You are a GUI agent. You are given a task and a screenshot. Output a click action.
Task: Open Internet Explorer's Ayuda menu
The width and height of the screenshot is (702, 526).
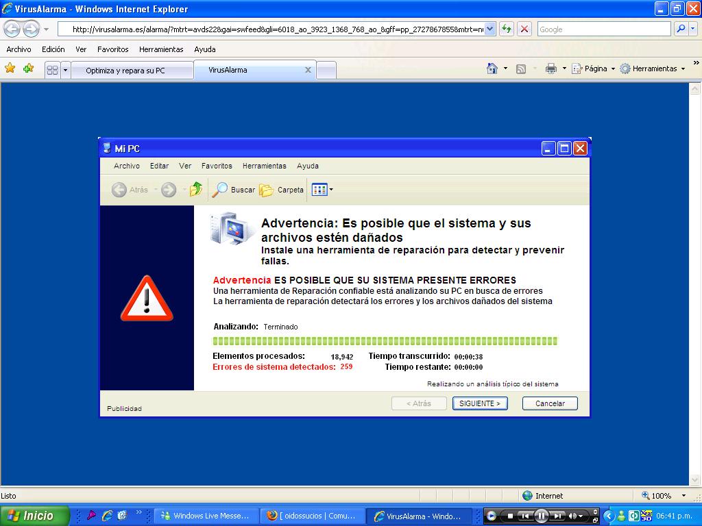pyautogui.click(x=204, y=49)
